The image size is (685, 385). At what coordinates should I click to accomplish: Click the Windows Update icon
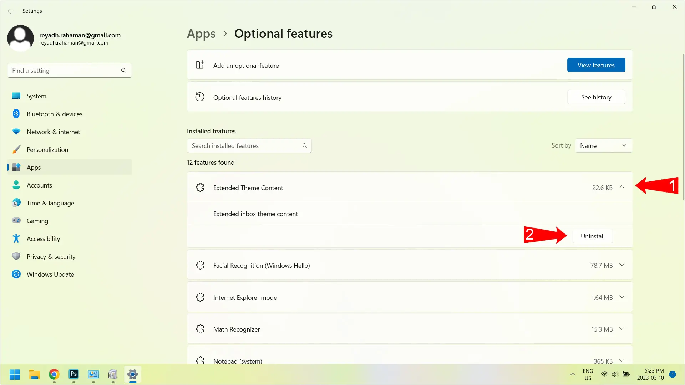16,274
